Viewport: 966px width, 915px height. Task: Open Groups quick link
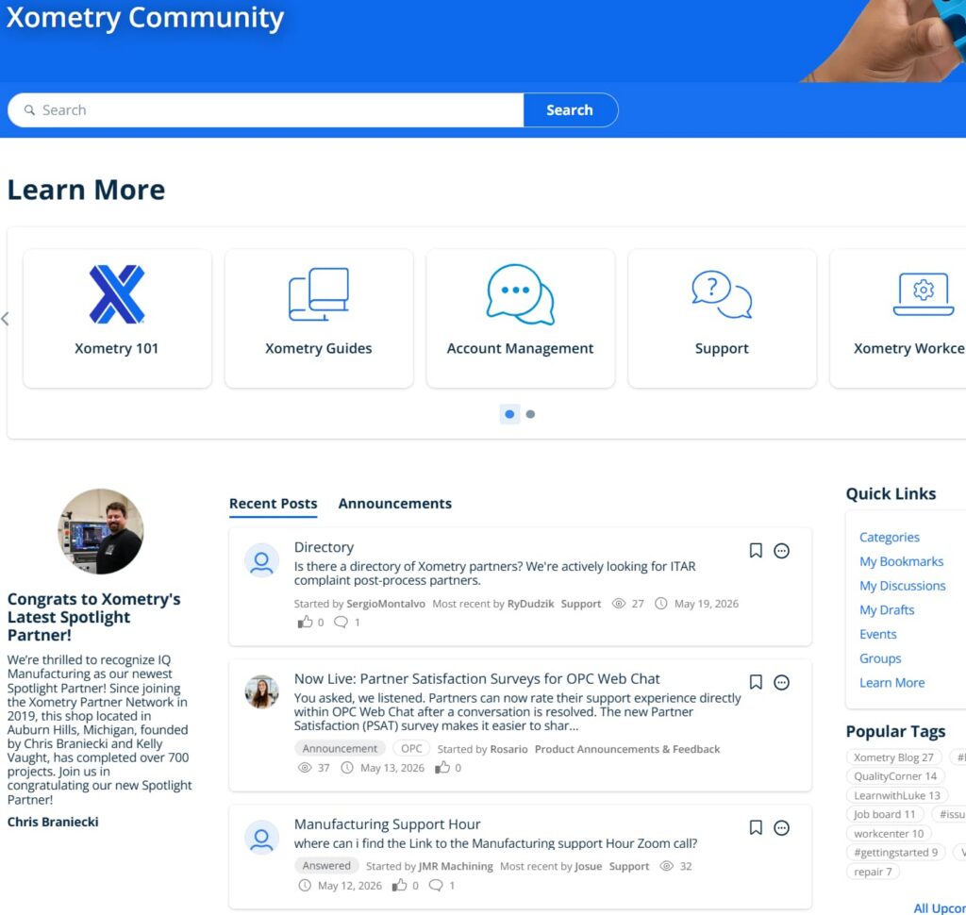tap(880, 658)
